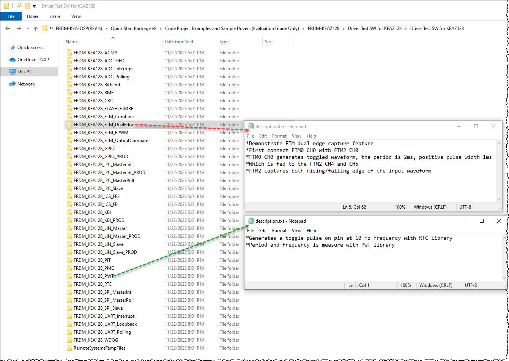Click the back navigation arrow
The height and width of the screenshot is (361, 509).
click(x=8, y=28)
